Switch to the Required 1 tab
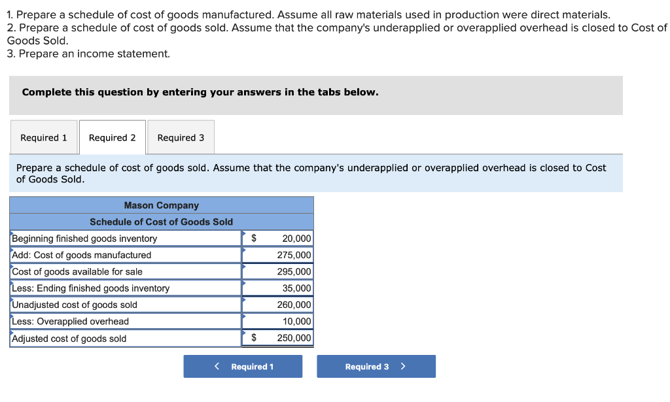 (x=44, y=137)
